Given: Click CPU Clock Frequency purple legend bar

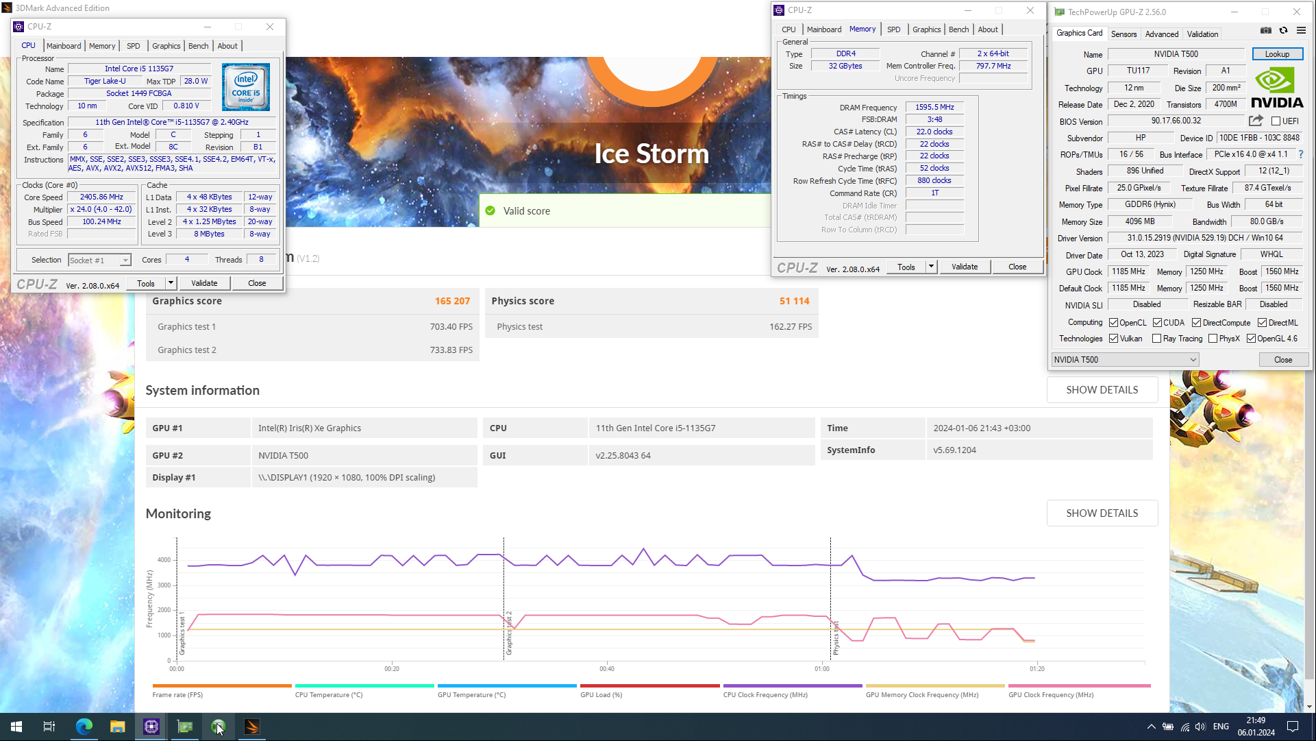Looking at the screenshot, I should tap(793, 685).
